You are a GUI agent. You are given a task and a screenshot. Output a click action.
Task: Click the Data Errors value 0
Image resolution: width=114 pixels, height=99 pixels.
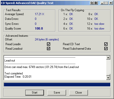pos(36,19)
